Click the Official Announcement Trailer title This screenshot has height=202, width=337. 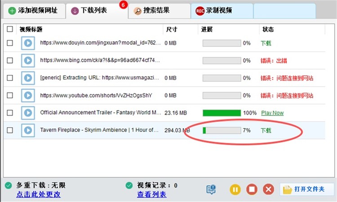coord(100,113)
